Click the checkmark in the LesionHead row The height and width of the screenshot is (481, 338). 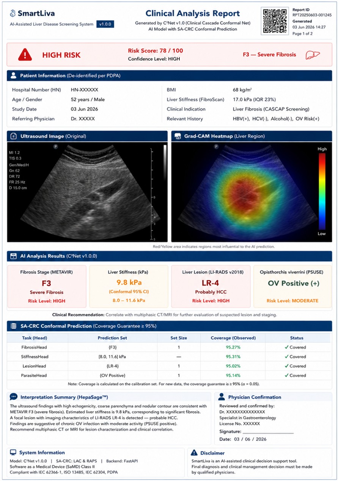287,366
